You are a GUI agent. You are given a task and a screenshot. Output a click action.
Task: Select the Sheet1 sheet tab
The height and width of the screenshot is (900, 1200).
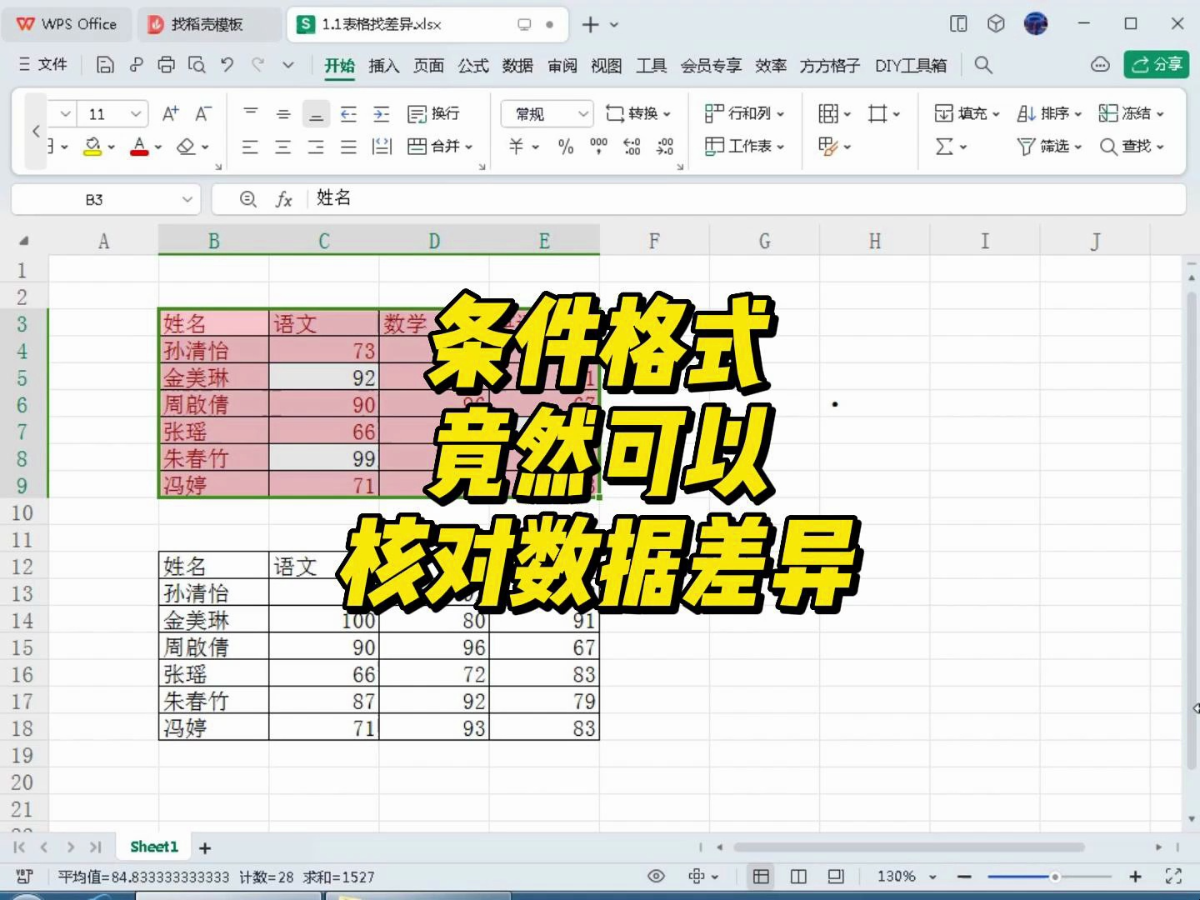pos(154,847)
